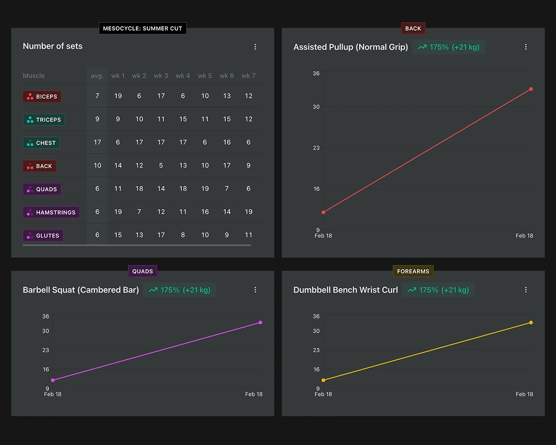556x445 pixels.
Task: Open the Assisted Pullup kebab menu
Action: pyautogui.click(x=525, y=47)
